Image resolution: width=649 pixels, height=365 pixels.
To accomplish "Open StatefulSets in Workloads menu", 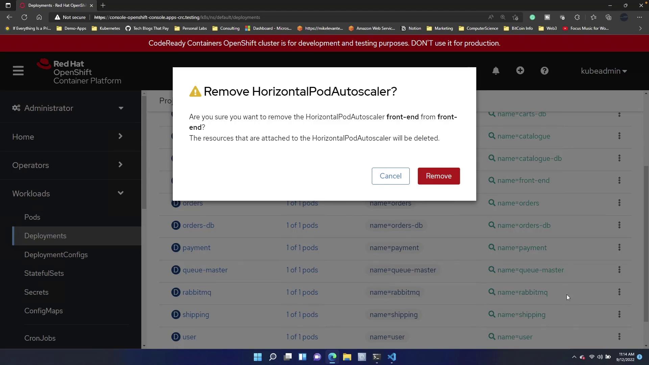I will pyautogui.click(x=44, y=273).
